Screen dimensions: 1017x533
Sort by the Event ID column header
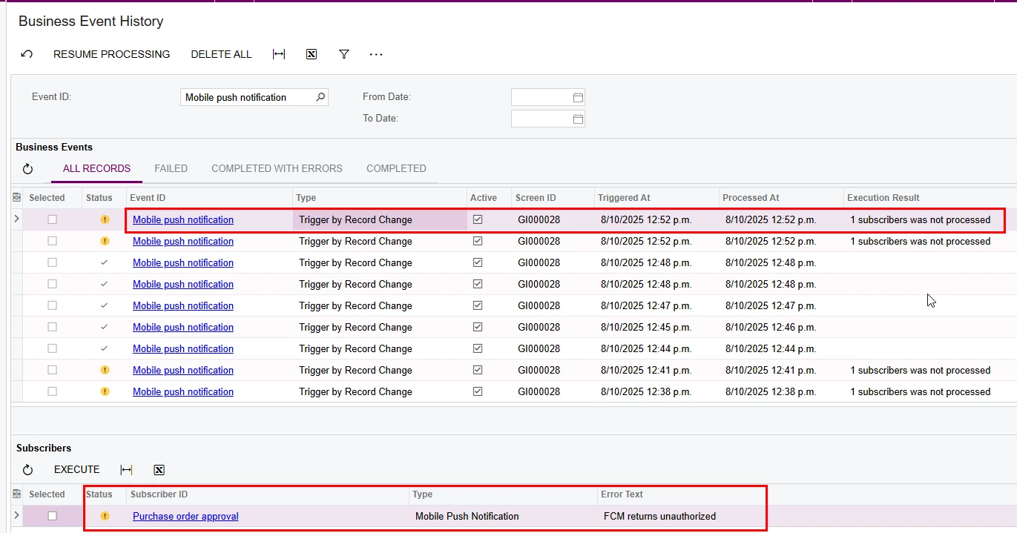209,198
